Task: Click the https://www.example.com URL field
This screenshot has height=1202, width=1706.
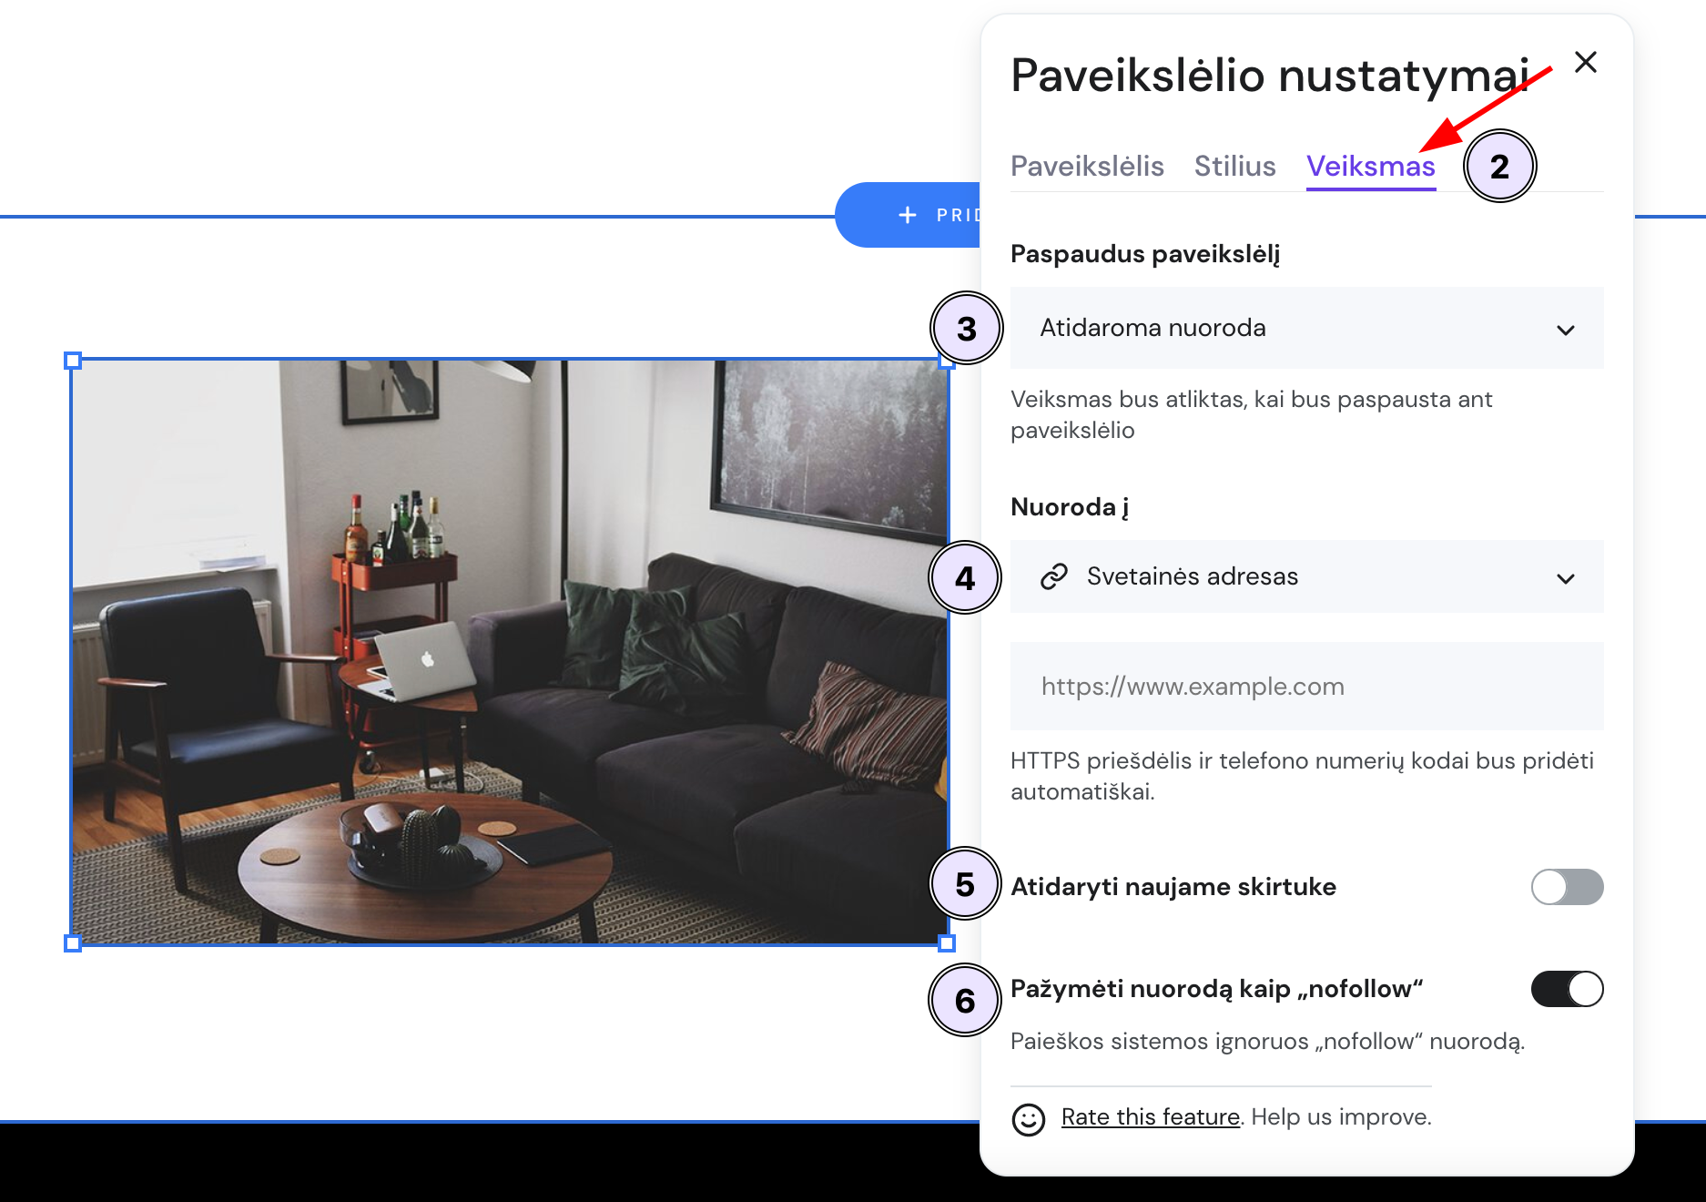Action: (x=1306, y=687)
